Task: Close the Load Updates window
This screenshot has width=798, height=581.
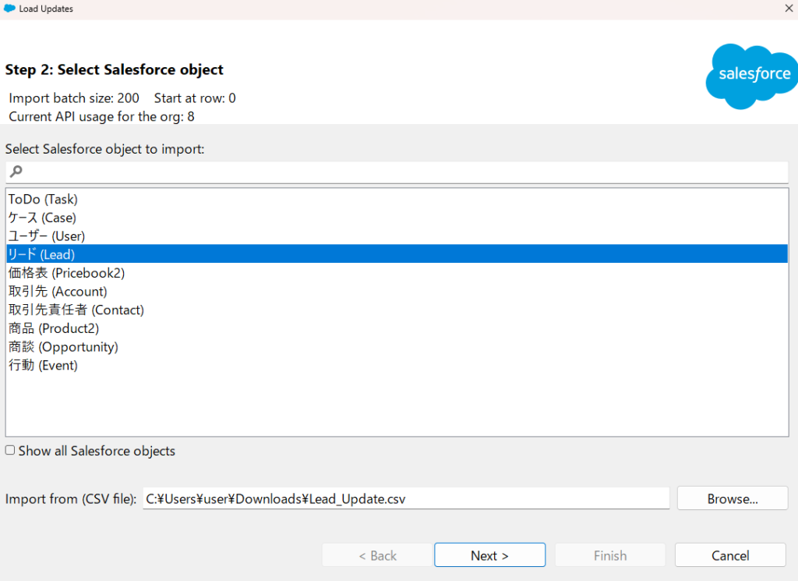Action: tap(788, 9)
